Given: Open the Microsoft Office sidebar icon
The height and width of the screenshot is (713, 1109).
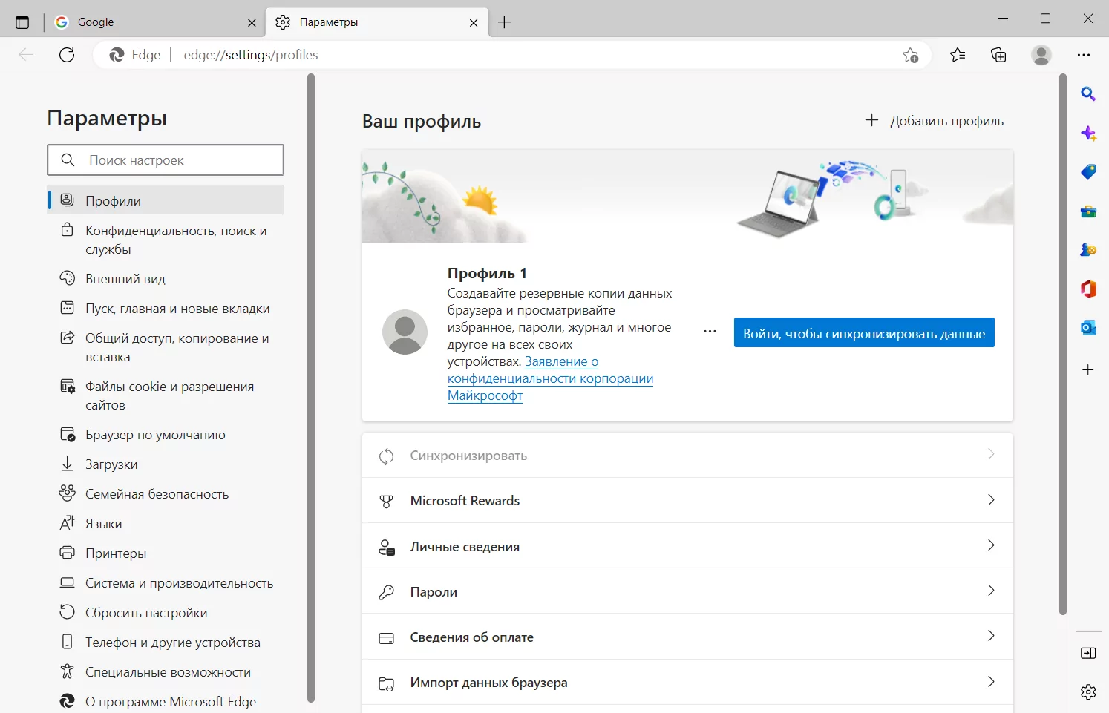Looking at the screenshot, I should (x=1088, y=289).
